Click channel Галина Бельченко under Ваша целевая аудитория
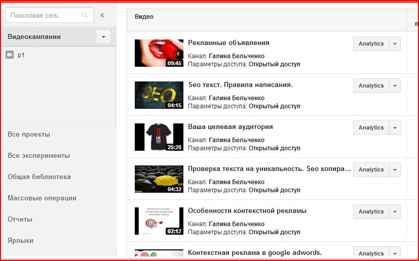Image resolution: width=419 pixels, height=261 pixels. click(x=237, y=140)
